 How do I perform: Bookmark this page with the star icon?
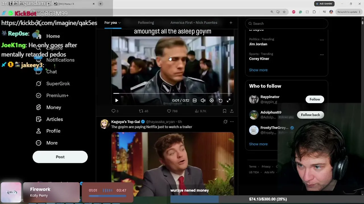tap(284, 12)
